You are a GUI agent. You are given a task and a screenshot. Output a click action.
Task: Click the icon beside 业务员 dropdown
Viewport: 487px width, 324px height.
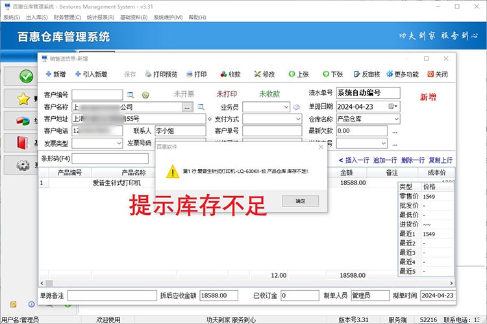[297, 107]
